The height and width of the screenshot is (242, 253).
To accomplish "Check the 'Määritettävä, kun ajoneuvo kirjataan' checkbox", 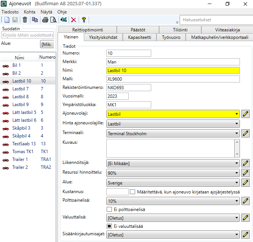I will click(x=132, y=192).
